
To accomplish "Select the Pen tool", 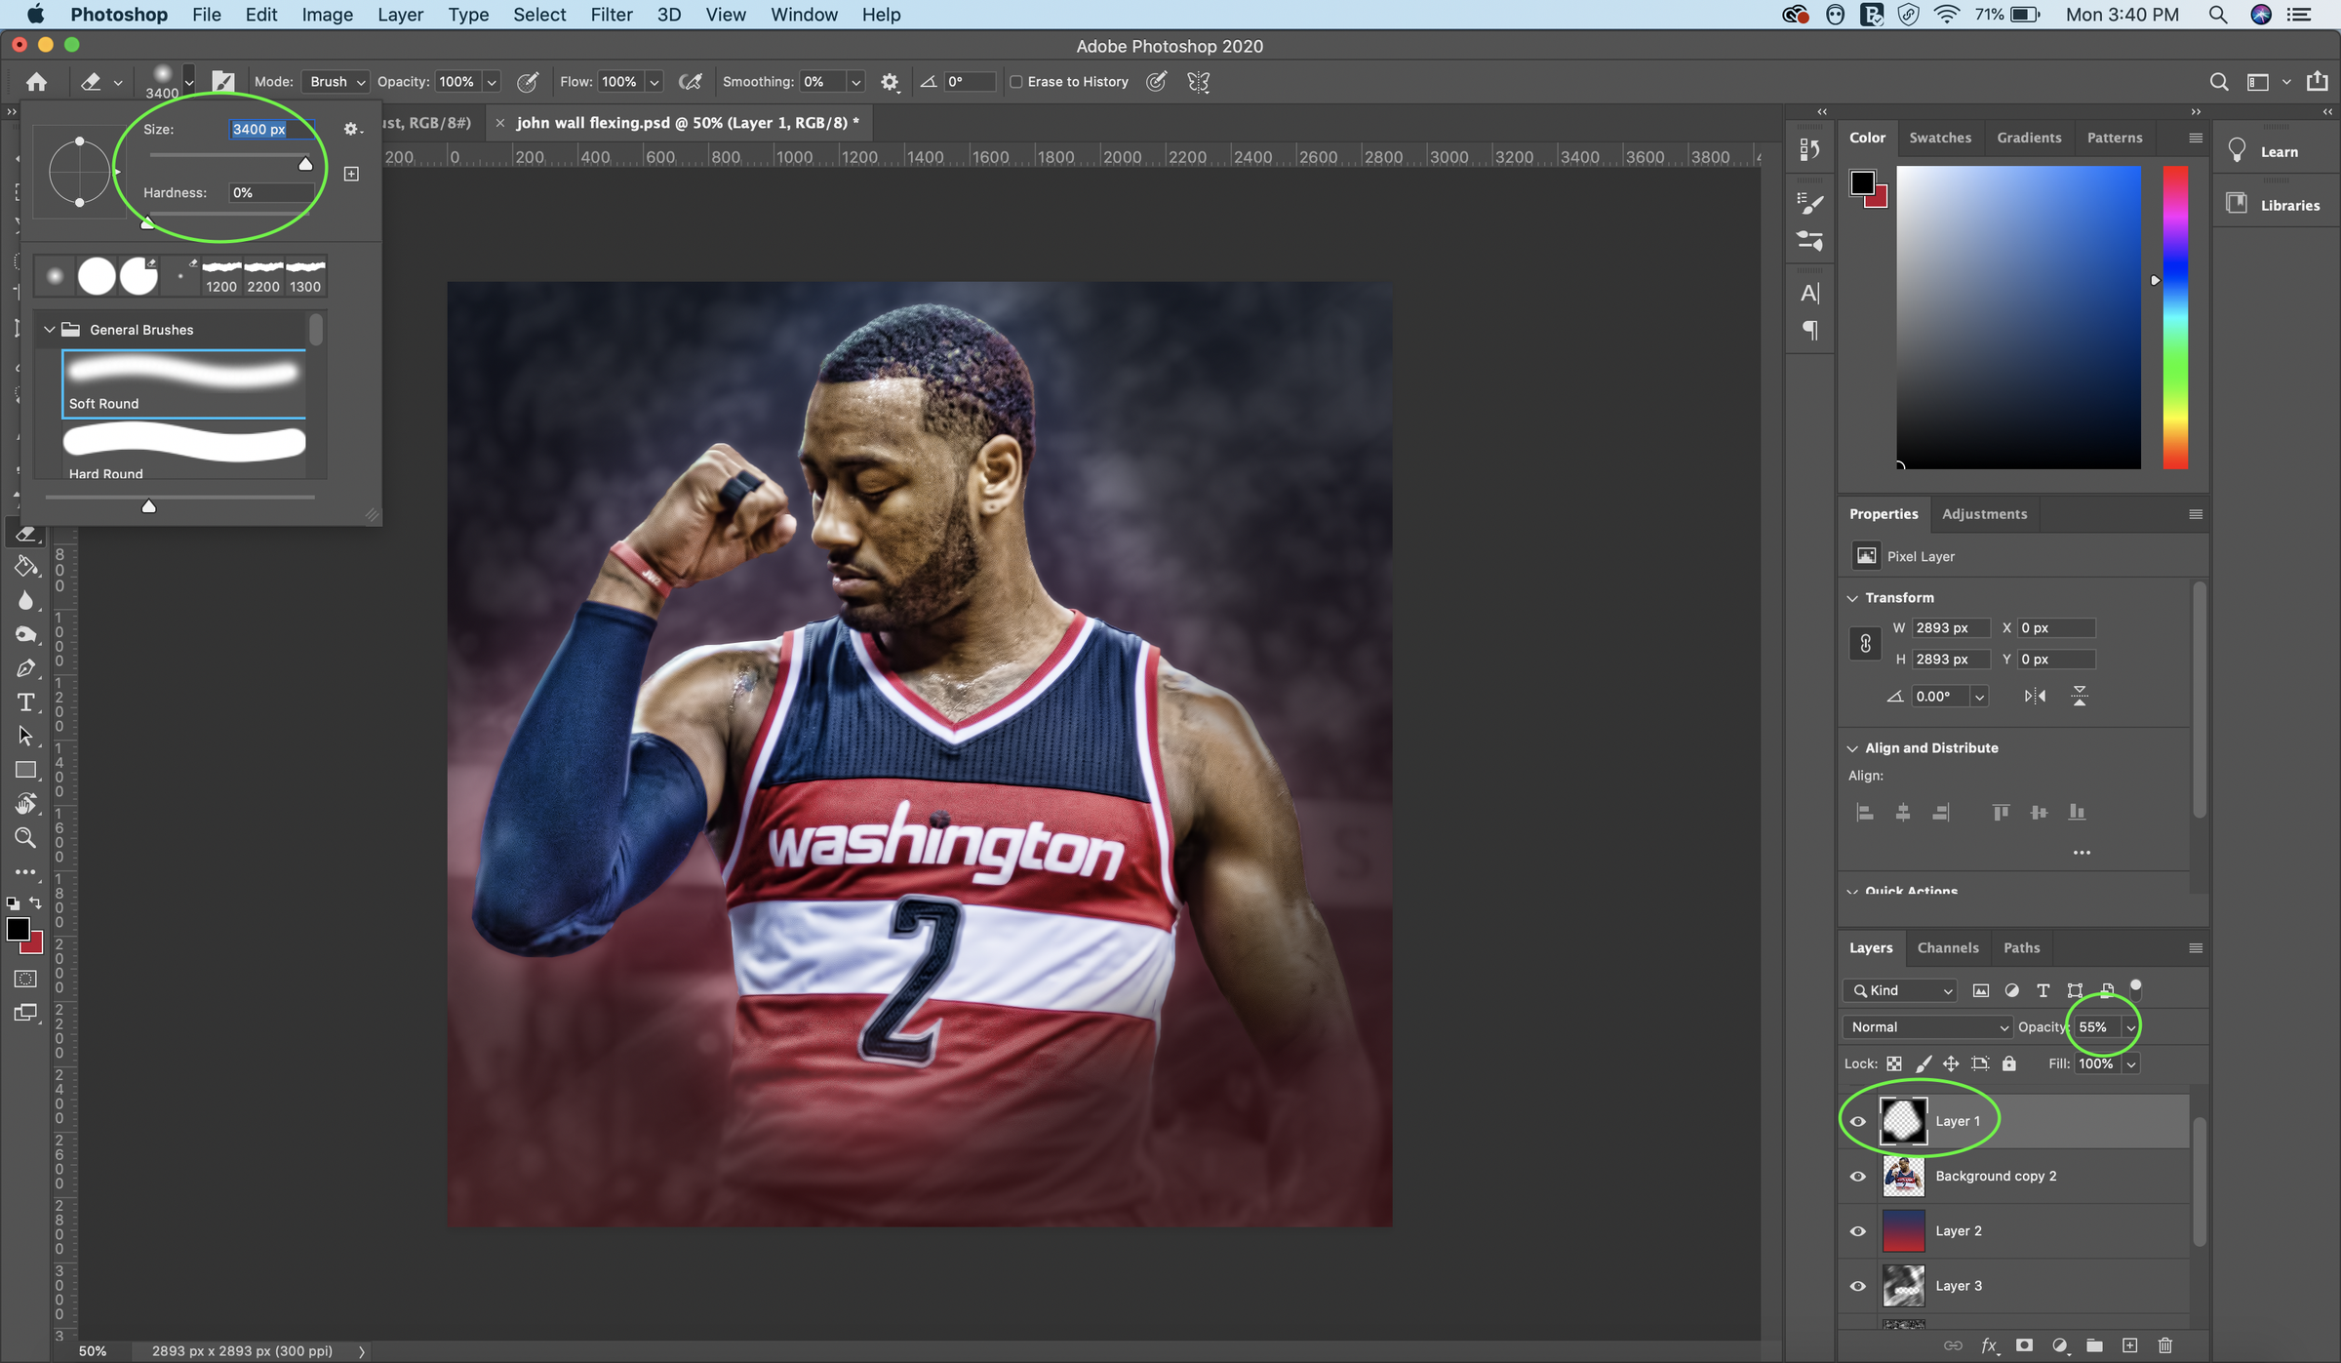I will [25, 668].
